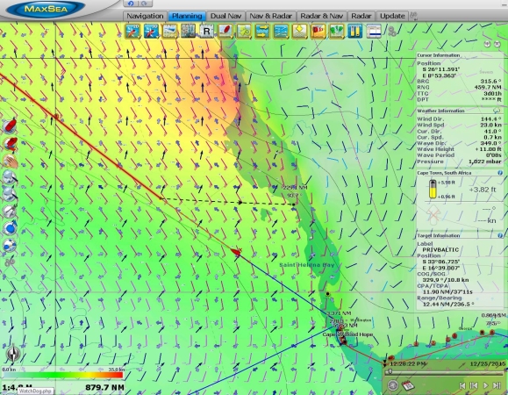Click the left tool bar configuration icon
The height and width of the screenshot is (395, 508).
point(10,262)
